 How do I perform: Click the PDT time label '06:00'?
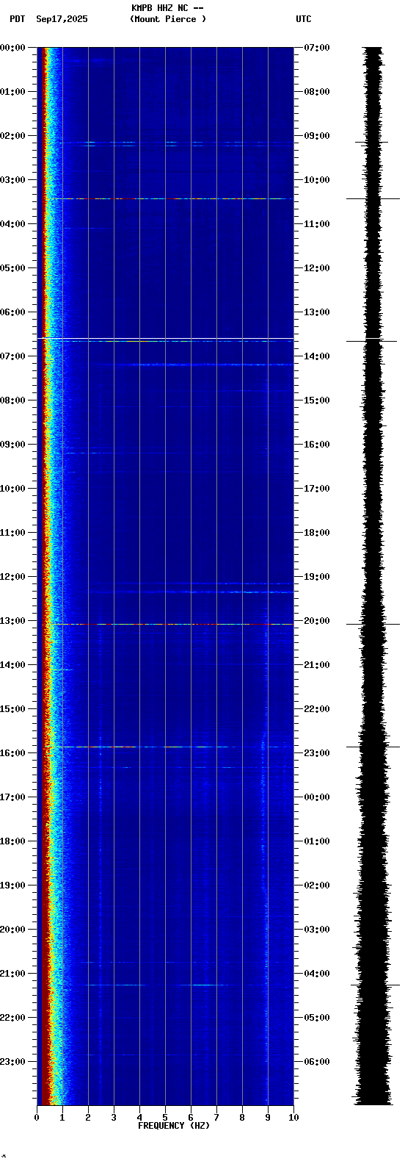[x=12, y=312]
